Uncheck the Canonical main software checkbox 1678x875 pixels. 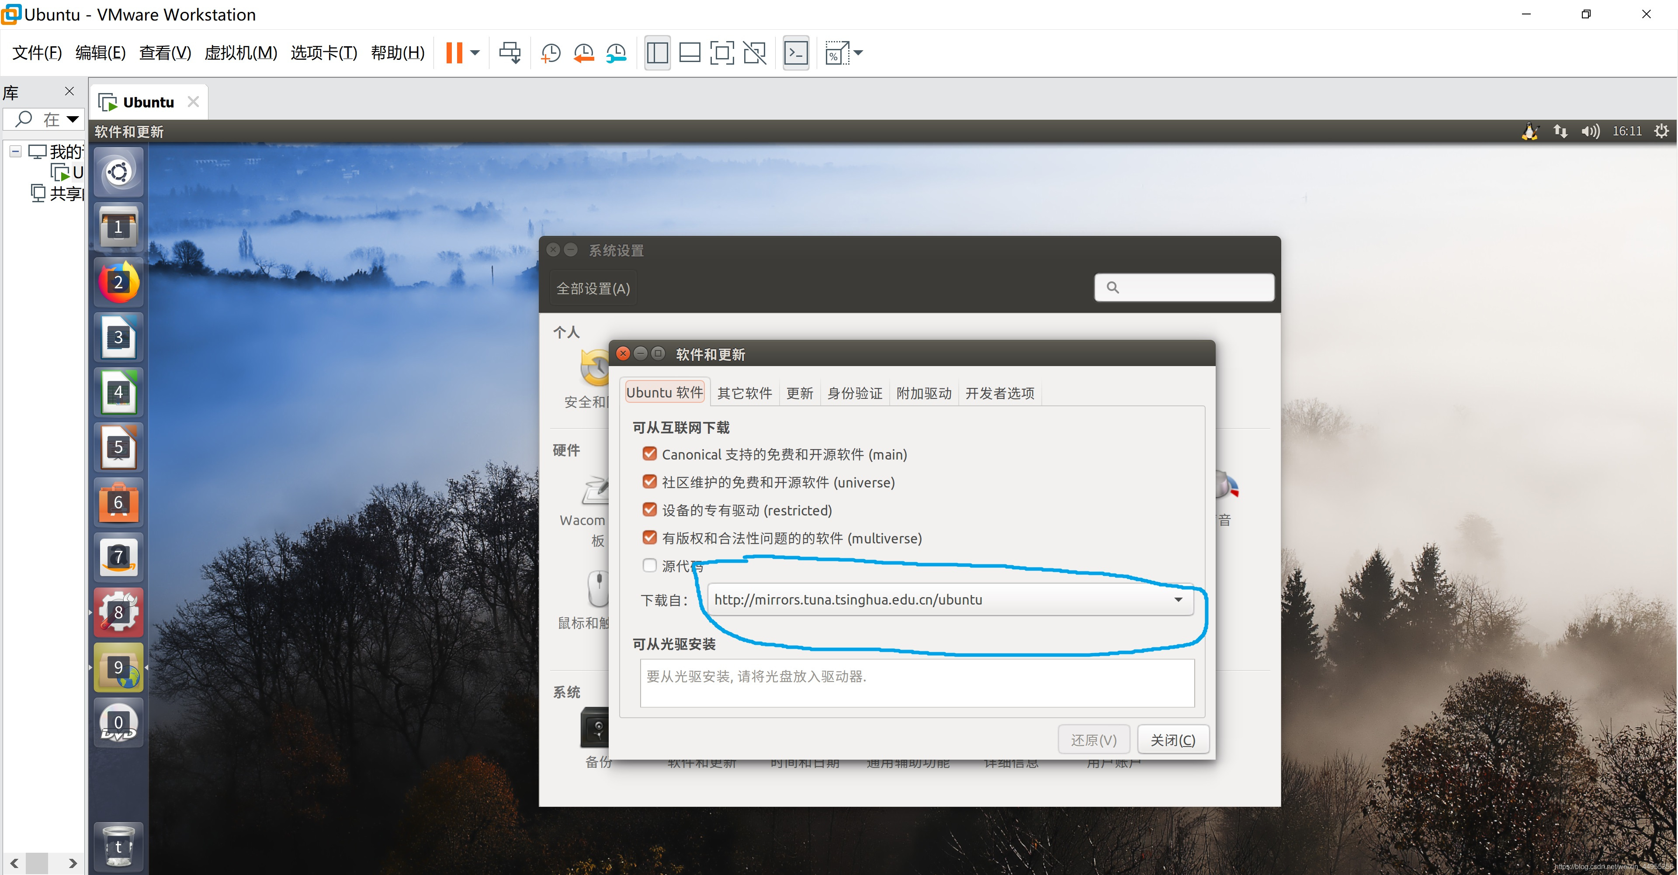tap(649, 454)
